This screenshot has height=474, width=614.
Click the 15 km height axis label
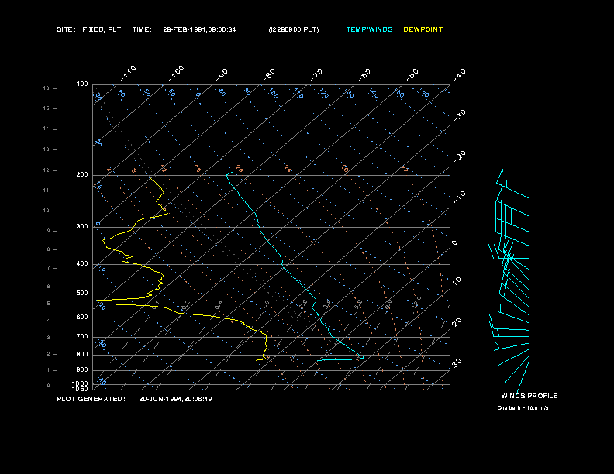47,108
